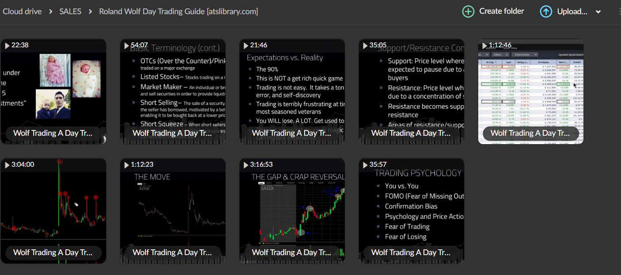Click the play icon on the Expectations vs. Reality video
The image size is (621, 275).
pos(245,45)
